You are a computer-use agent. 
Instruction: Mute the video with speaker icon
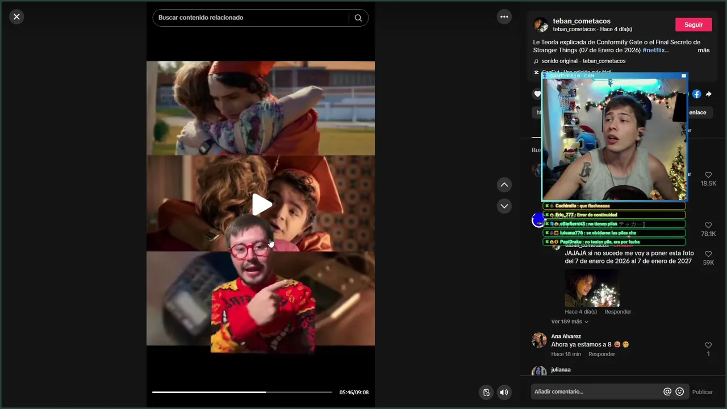(504, 392)
